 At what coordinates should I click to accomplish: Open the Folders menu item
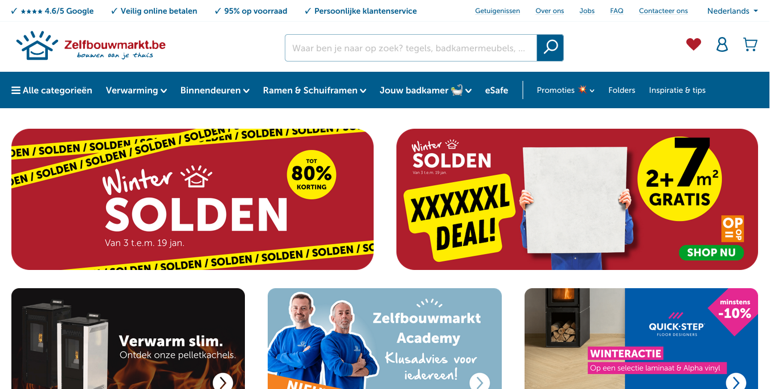(x=621, y=90)
